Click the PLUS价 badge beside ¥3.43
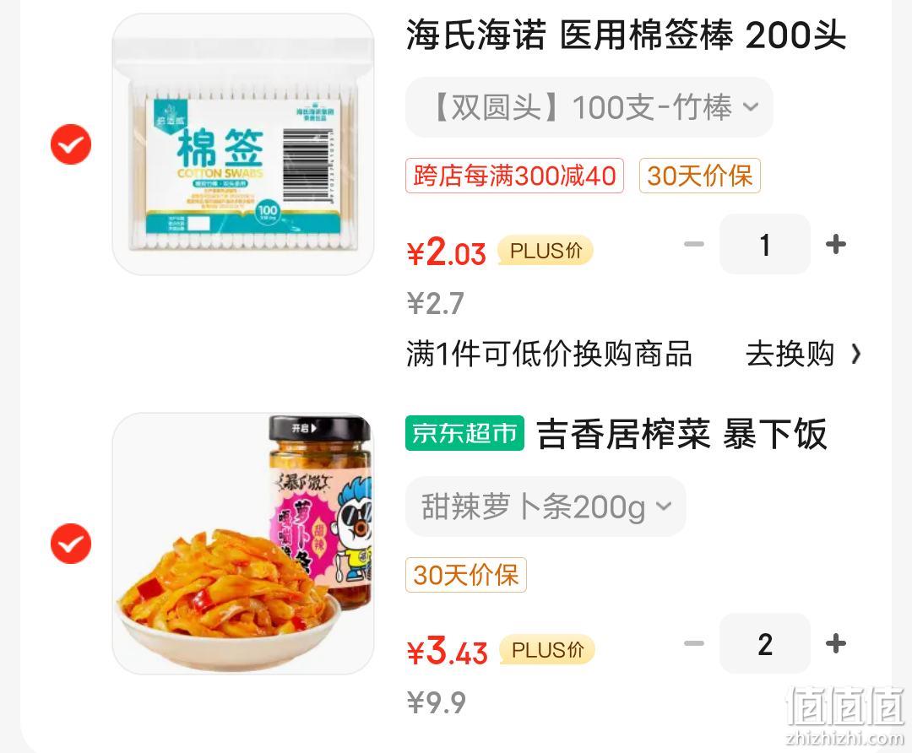The width and height of the screenshot is (912, 753). coord(546,650)
